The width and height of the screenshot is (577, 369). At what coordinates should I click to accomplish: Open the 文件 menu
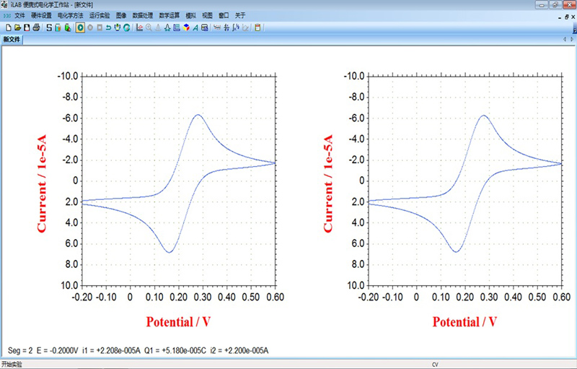(19, 15)
